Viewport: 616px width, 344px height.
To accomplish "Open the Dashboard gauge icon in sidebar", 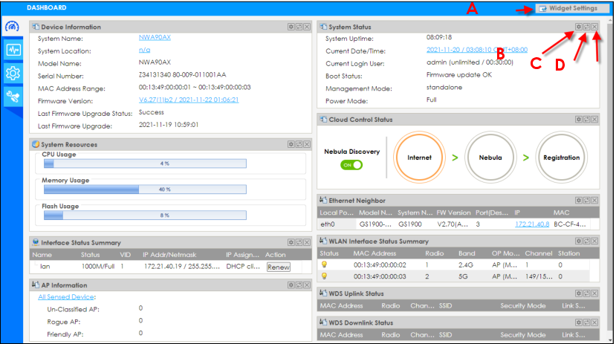I will 12,27.
